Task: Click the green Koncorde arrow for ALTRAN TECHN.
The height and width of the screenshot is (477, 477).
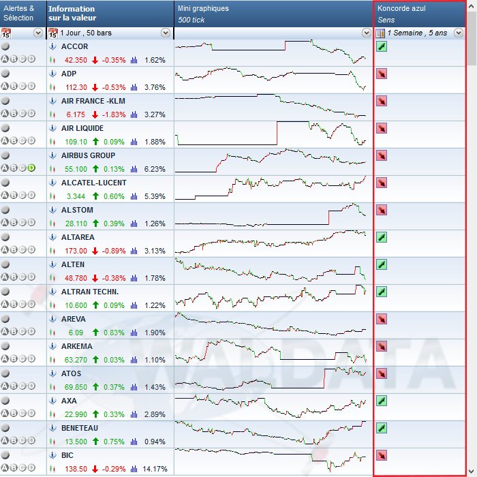Action: pyautogui.click(x=382, y=292)
